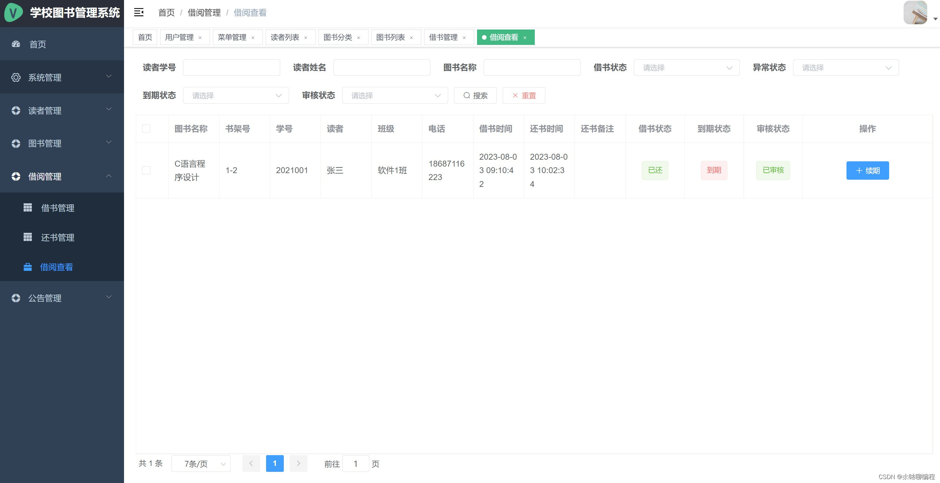Check the row checkbox for C语言程序设计
Viewport: 940px width, 483px height.
[x=146, y=171]
